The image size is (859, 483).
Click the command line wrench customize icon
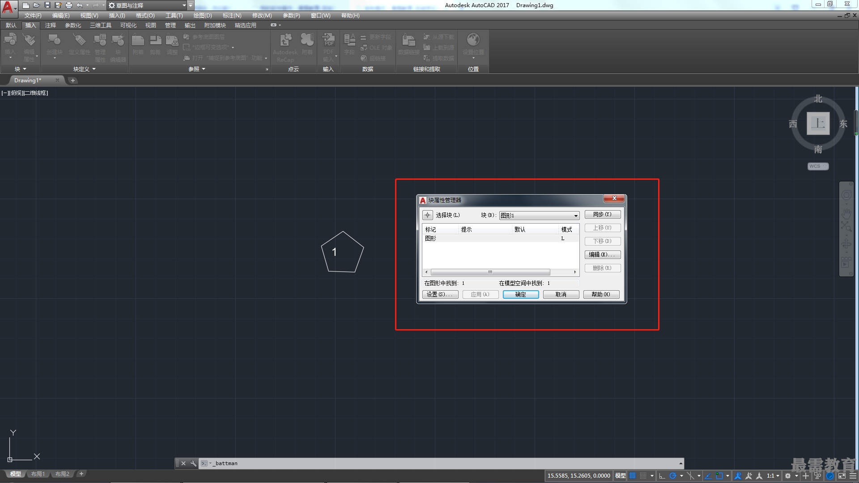tap(193, 463)
